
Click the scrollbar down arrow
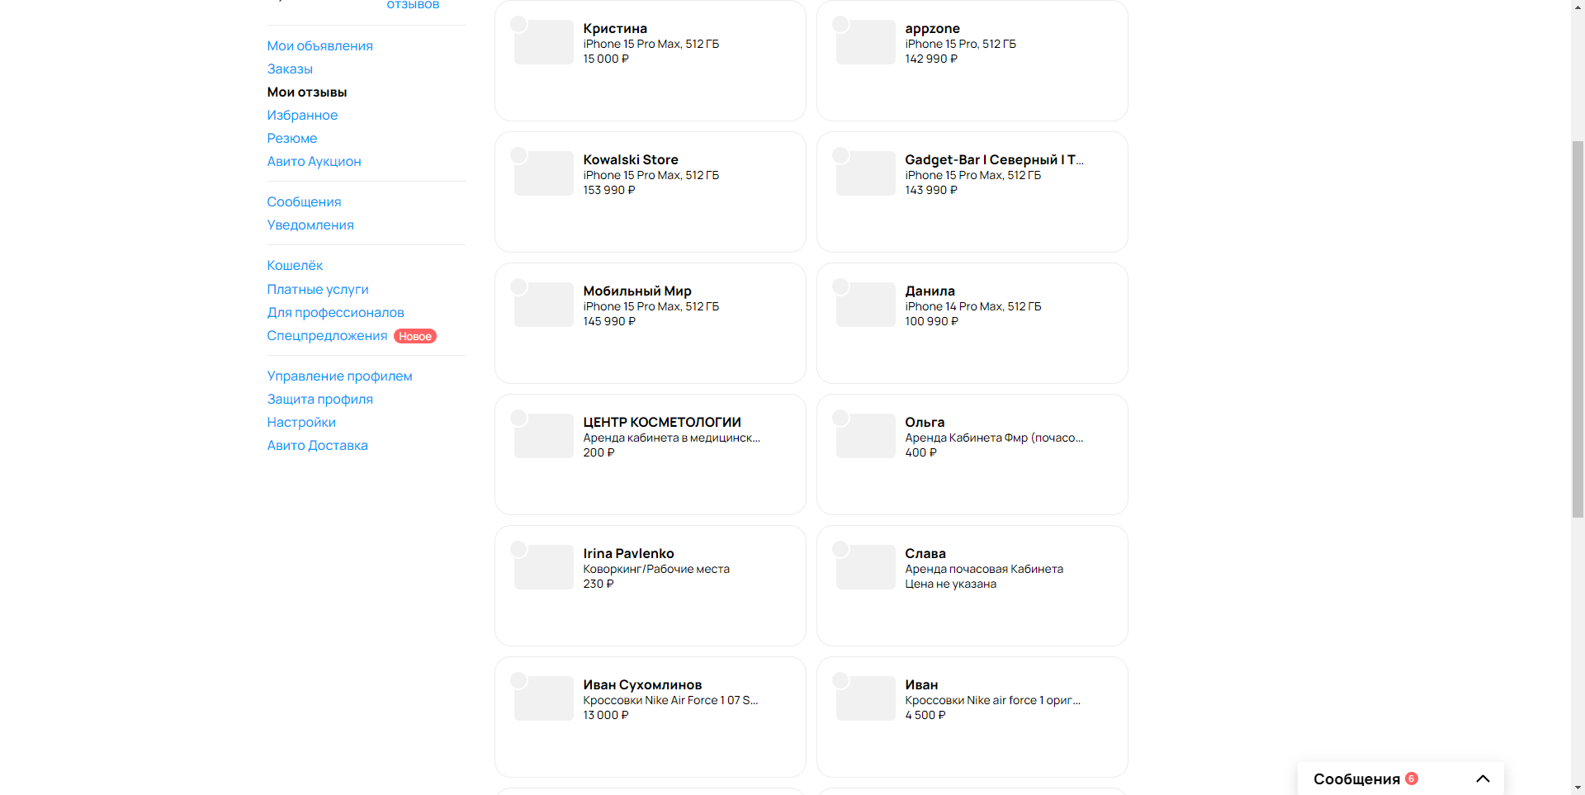[1578, 788]
